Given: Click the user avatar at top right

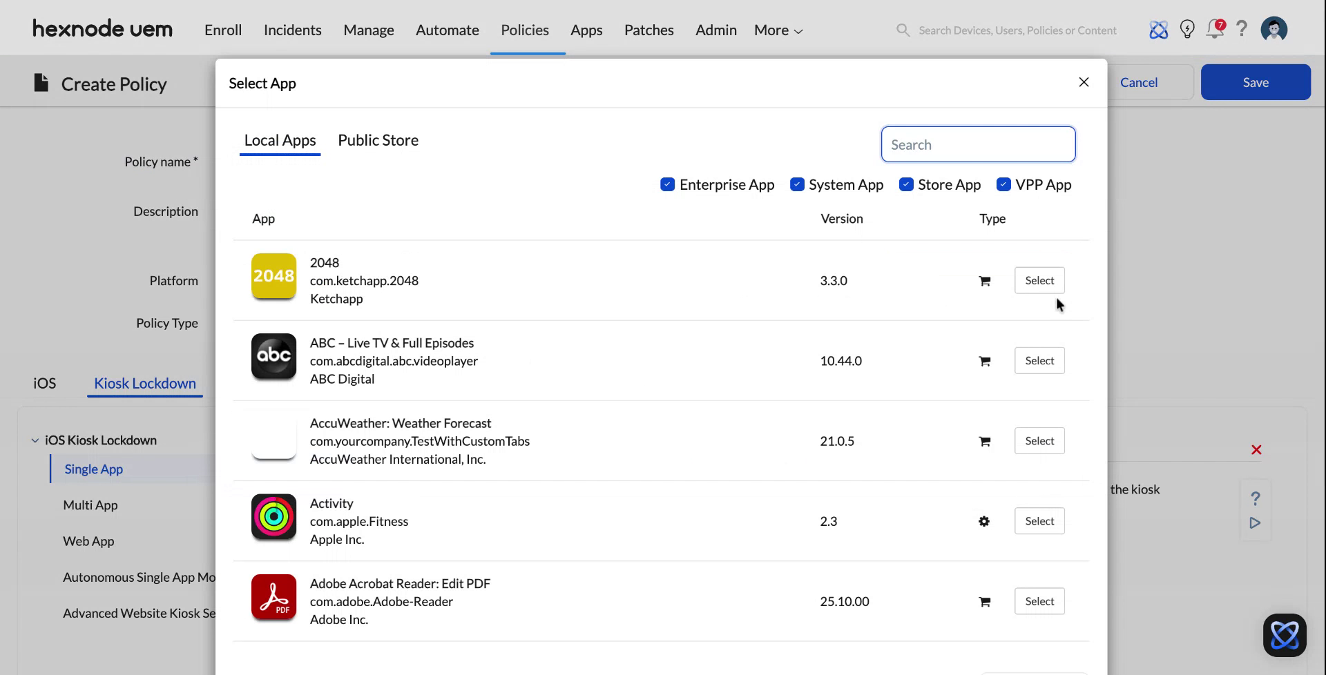Looking at the screenshot, I should (1274, 29).
